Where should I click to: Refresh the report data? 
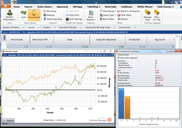point(122,19)
